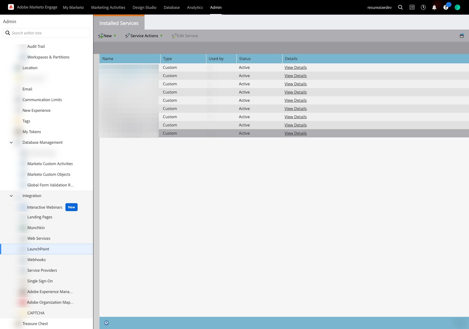This screenshot has width=469, height=329.
Task: Open the Admin menu
Action: [x=216, y=7]
